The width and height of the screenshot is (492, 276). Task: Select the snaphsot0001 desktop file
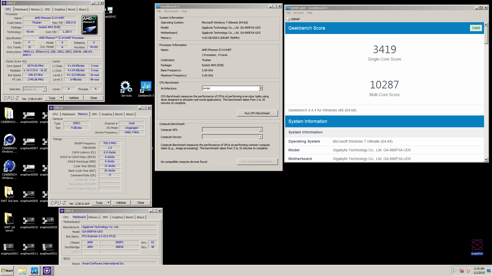pos(9,249)
